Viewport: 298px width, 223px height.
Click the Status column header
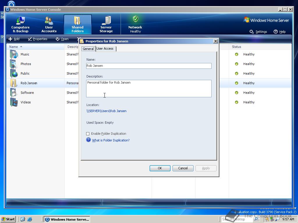pos(260,47)
